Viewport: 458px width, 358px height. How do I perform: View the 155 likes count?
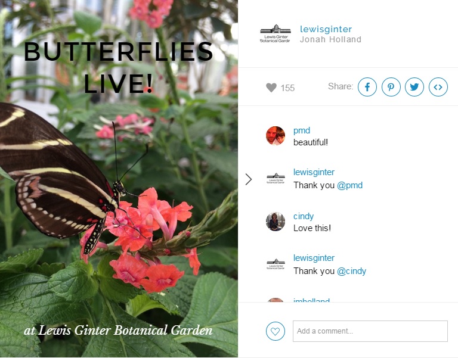tap(287, 88)
